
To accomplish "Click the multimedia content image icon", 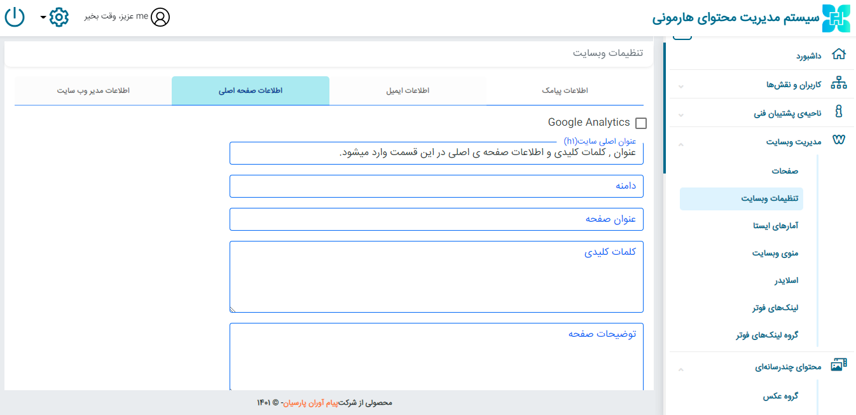I will 839,365.
